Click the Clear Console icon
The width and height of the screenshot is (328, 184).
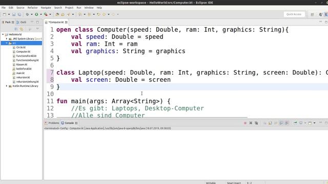click(x=264, y=123)
